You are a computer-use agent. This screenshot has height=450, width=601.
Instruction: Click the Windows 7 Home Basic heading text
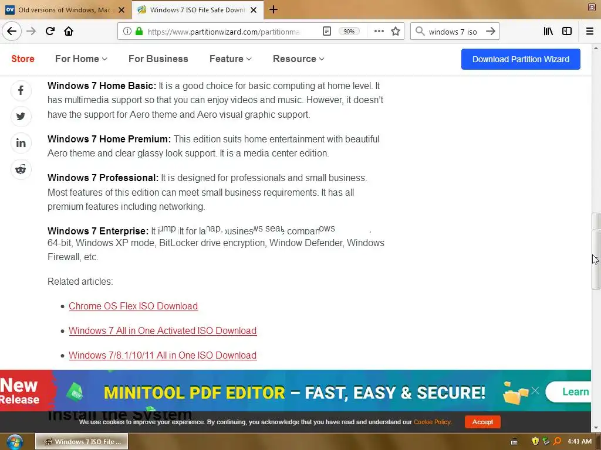click(x=102, y=86)
